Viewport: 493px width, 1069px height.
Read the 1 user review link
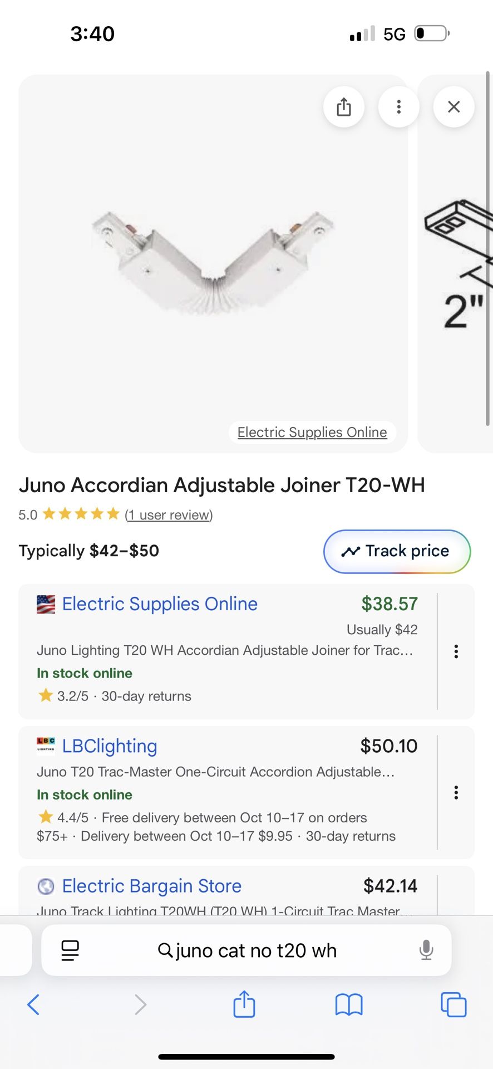[x=169, y=515]
